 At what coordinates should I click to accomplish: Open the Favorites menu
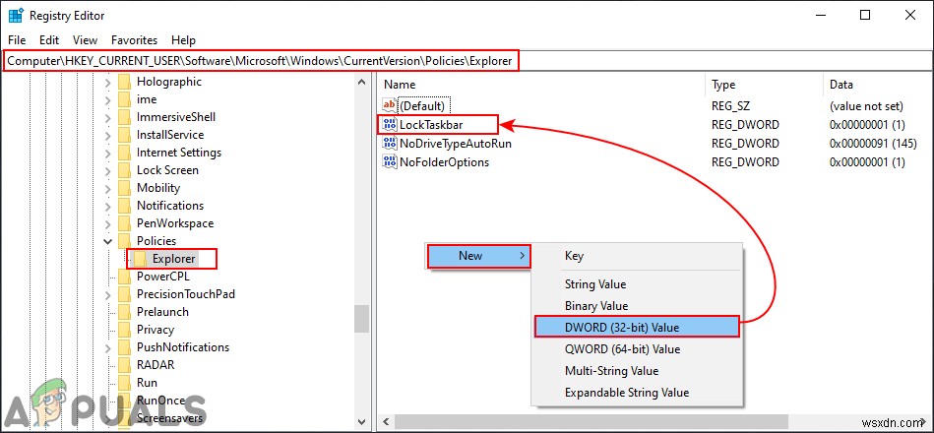click(135, 40)
